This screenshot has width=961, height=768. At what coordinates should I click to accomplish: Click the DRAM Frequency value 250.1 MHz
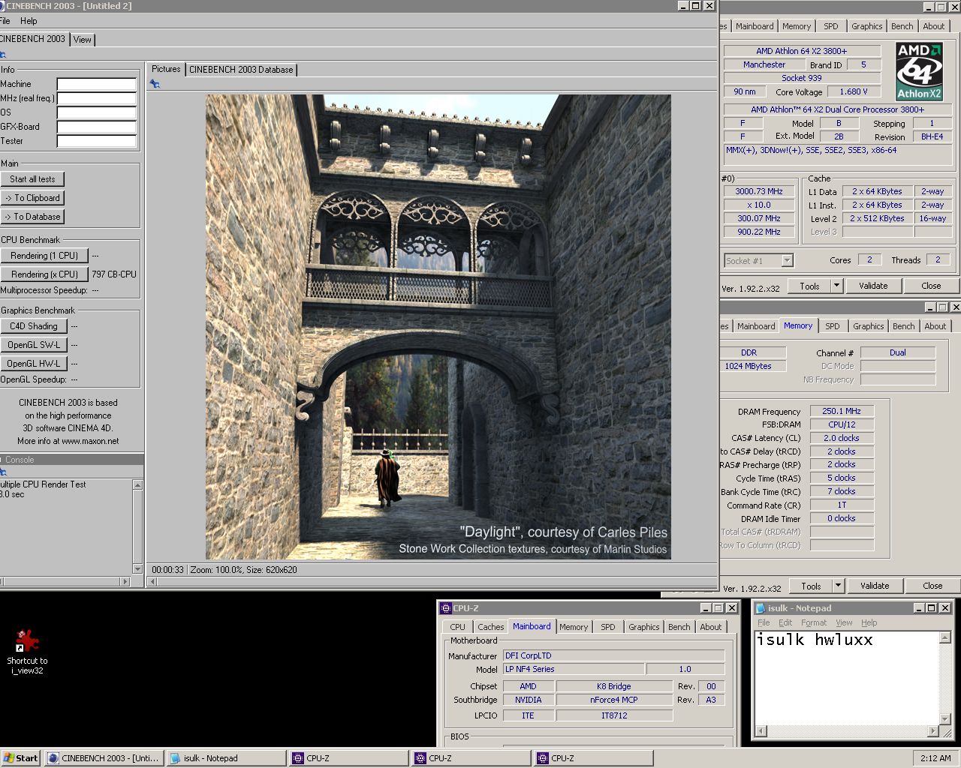point(842,411)
